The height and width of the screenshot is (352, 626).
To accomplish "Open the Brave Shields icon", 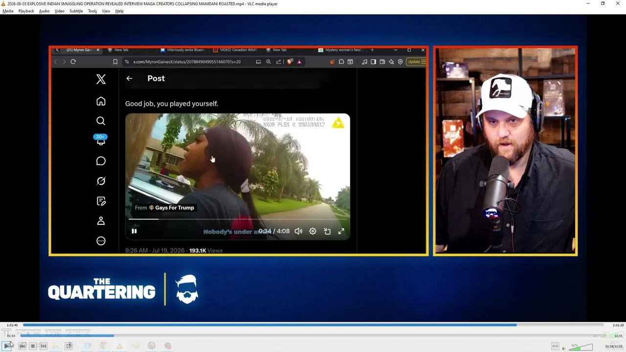I will [290, 62].
